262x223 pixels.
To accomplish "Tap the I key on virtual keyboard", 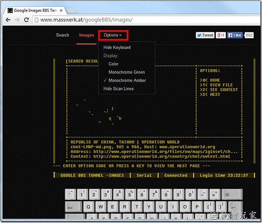I will (173, 206).
